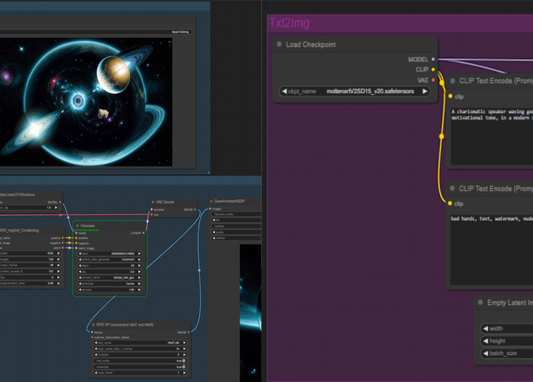The image size is (533, 382).
Task: Open the scheduler dropdown in KSampler
Action: point(110,284)
